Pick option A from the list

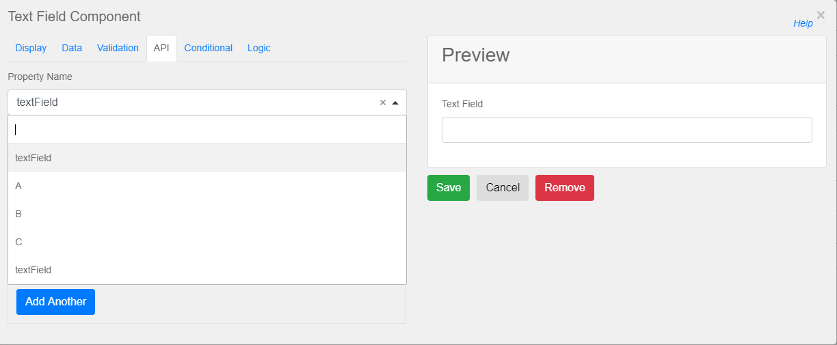coord(207,186)
